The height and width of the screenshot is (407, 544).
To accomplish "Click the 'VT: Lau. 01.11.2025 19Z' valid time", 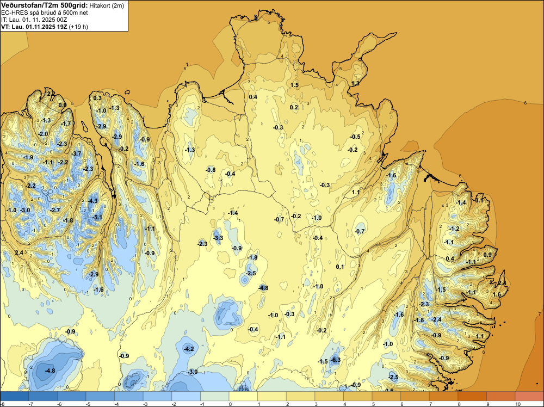I will [x=34, y=27].
